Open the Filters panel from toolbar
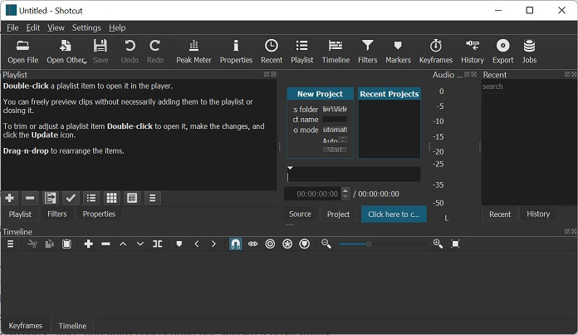 (367, 51)
